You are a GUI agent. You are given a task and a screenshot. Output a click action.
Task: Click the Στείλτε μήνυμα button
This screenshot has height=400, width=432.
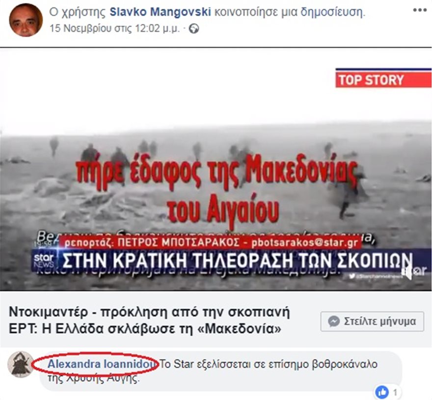[x=372, y=321]
